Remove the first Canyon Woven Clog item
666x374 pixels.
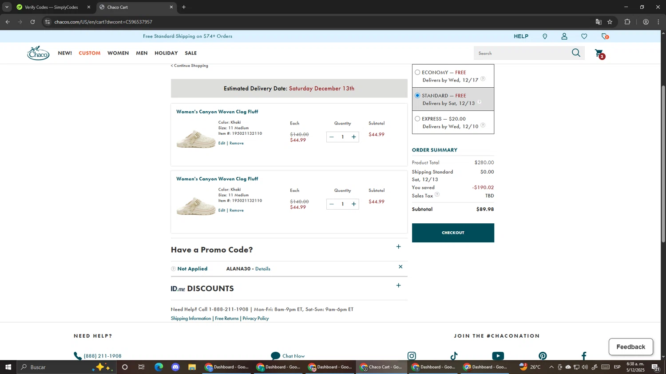237,143
